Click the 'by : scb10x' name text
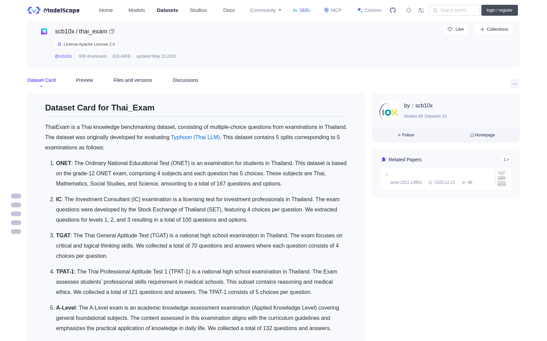This screenshot has width=547, height=341. point(418,106)
